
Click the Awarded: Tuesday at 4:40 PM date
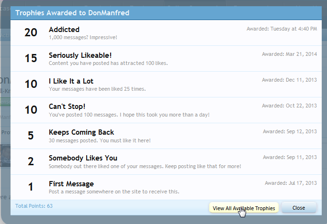point(282,29)
